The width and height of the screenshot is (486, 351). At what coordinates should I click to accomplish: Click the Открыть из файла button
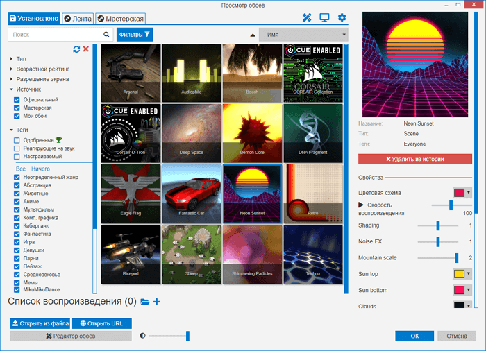40,323
